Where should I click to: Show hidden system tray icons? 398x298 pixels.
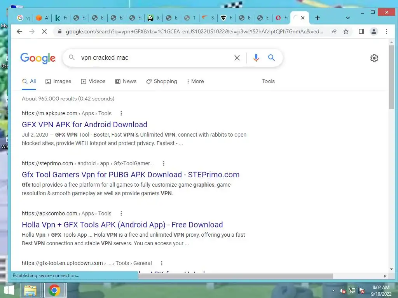[x=333, y=291]
